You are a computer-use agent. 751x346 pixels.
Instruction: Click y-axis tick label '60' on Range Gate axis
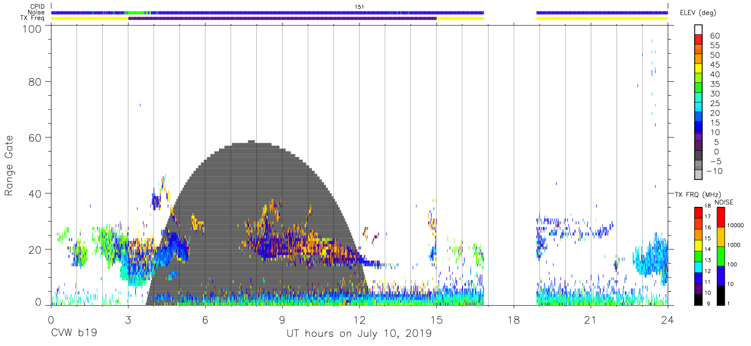click(x=36, y=137)
